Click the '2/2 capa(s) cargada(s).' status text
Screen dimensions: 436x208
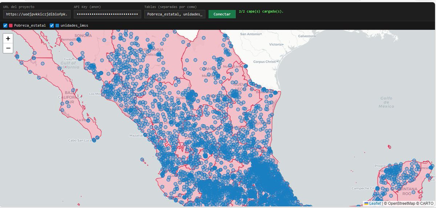coord(261,11)
